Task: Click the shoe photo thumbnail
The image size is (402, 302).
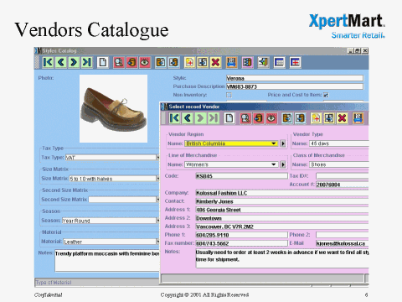Action: 113,108
